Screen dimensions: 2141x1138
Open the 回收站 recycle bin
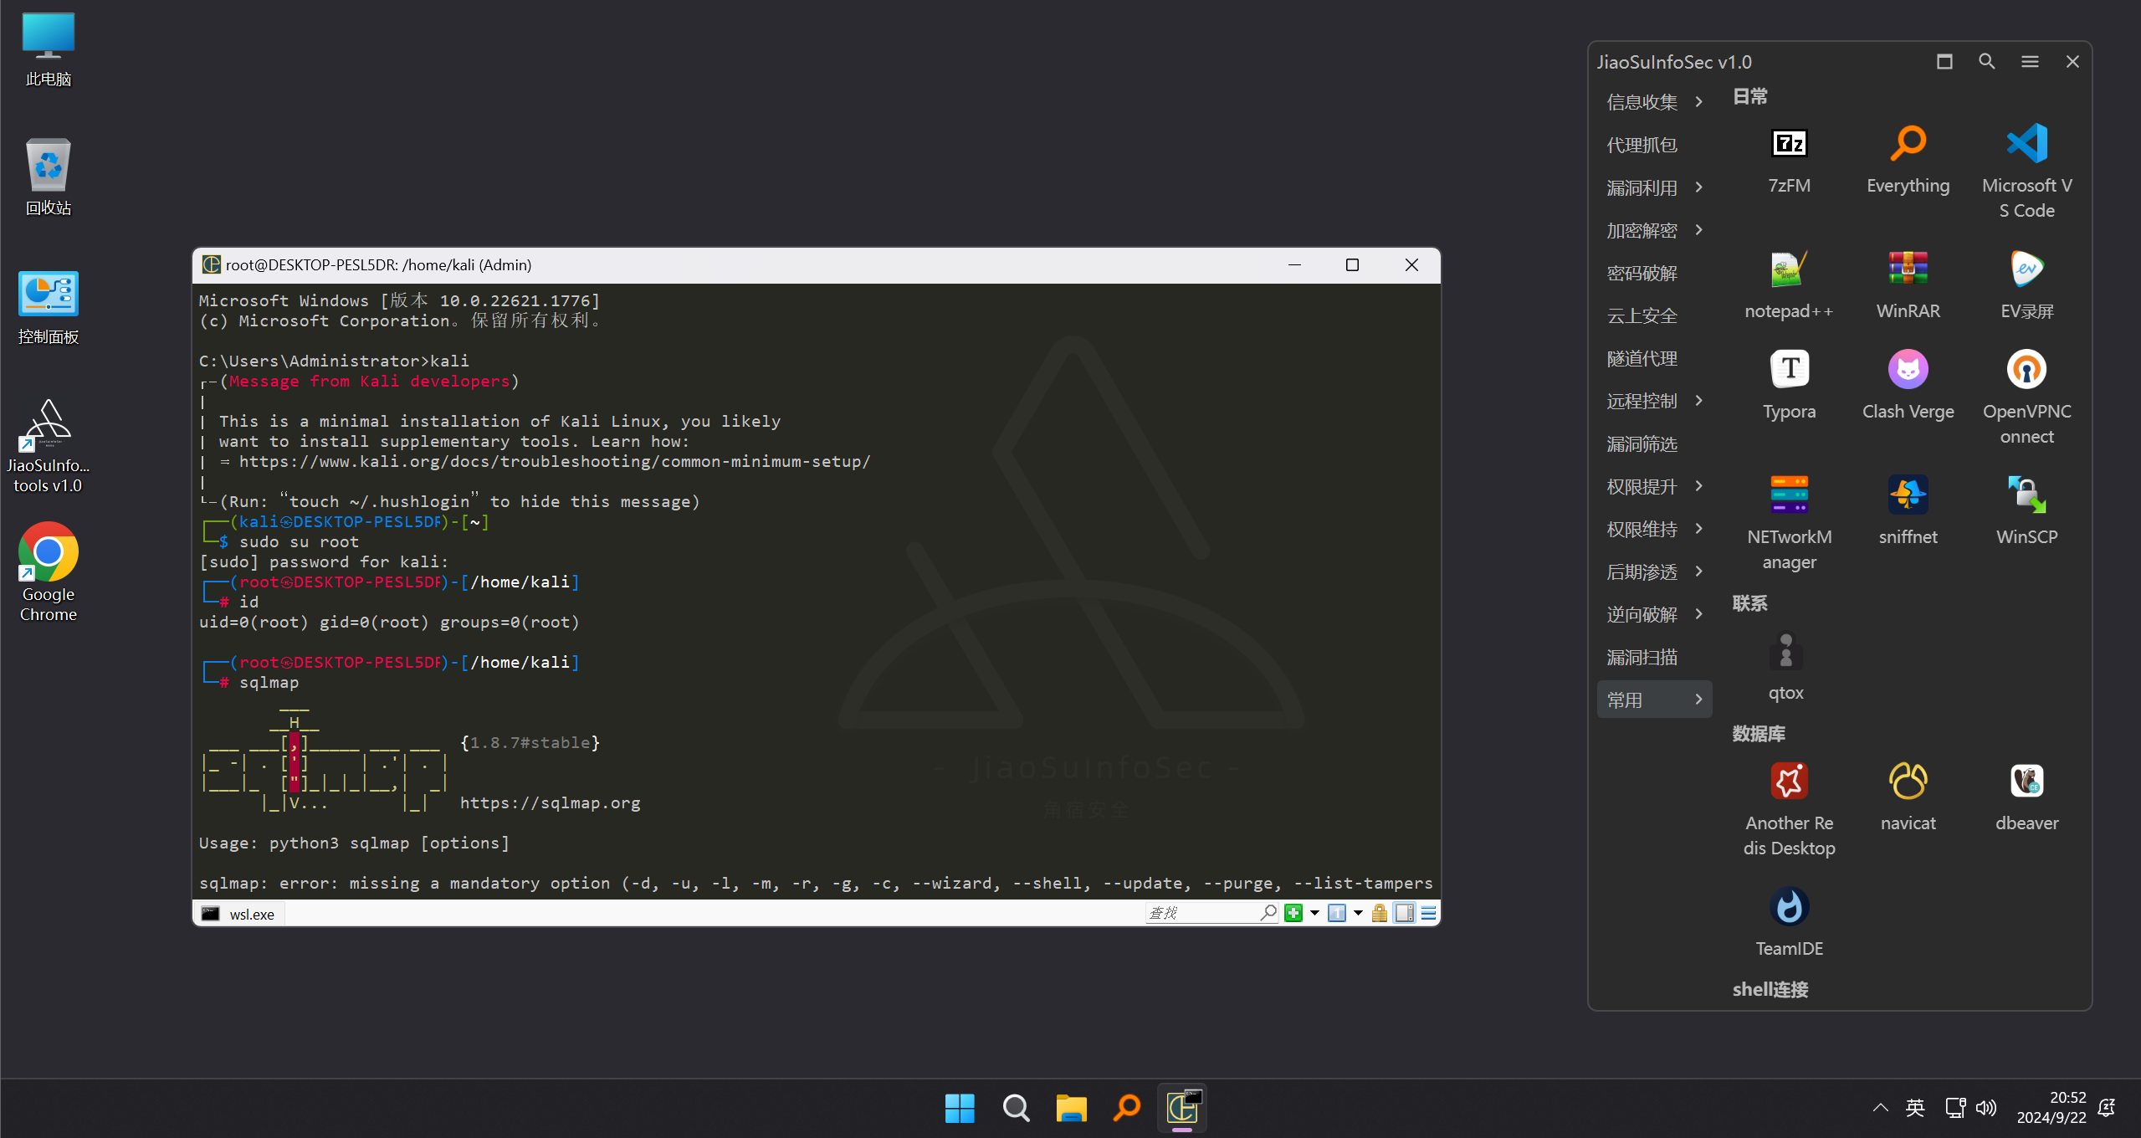pos(48,177)
